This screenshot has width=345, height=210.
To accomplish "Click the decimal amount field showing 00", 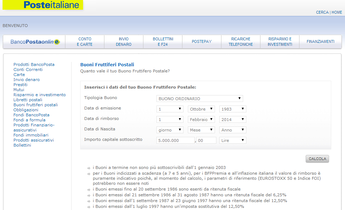I will click(206, 140).
